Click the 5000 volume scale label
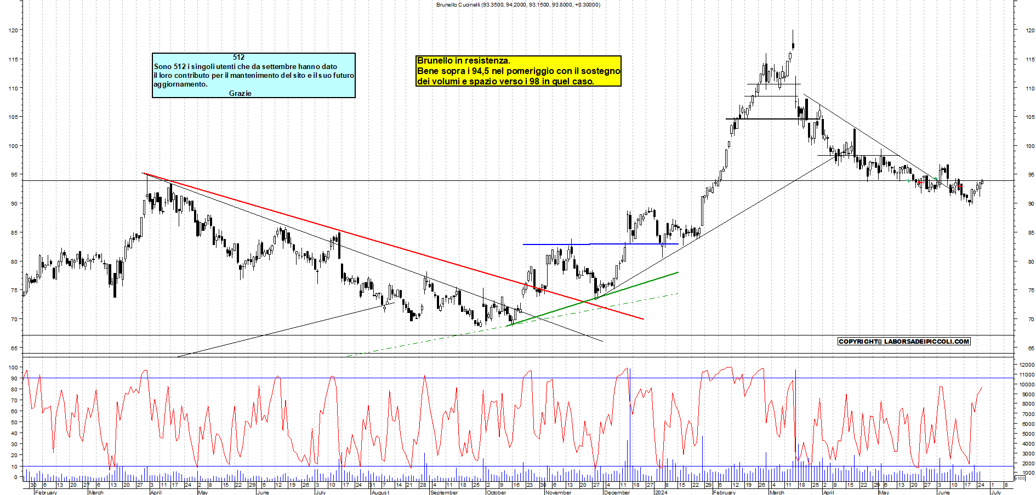The height and width of the screenshot is (495, 1036). coord(1028,434)
